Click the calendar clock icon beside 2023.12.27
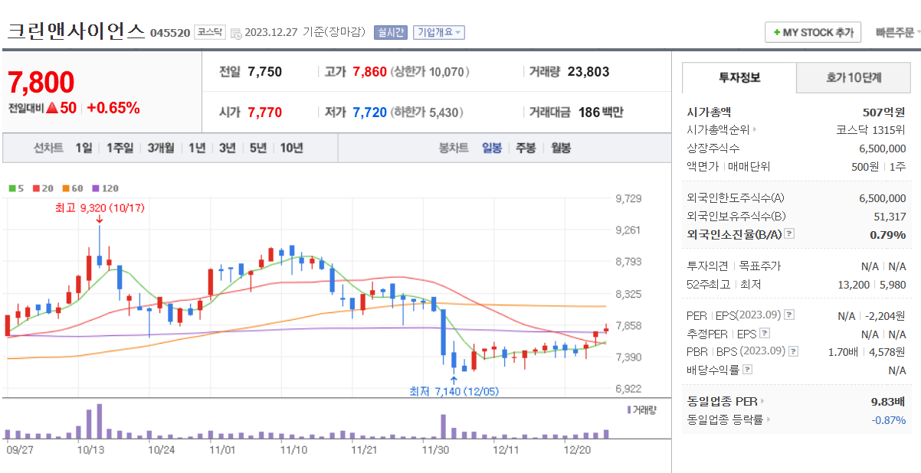 (x=235, y=33)
